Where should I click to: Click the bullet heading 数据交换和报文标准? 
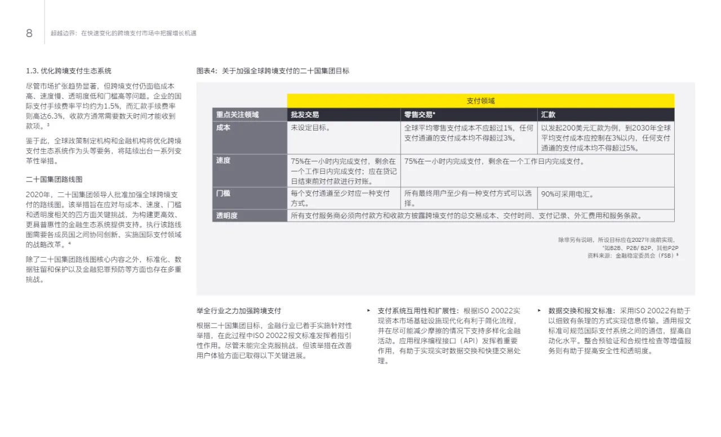click(582, 310)
